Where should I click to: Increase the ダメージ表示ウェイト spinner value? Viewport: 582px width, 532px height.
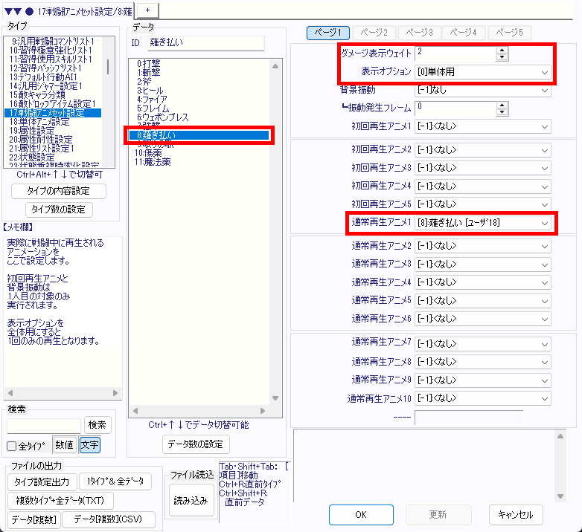[x=502, y=50]
